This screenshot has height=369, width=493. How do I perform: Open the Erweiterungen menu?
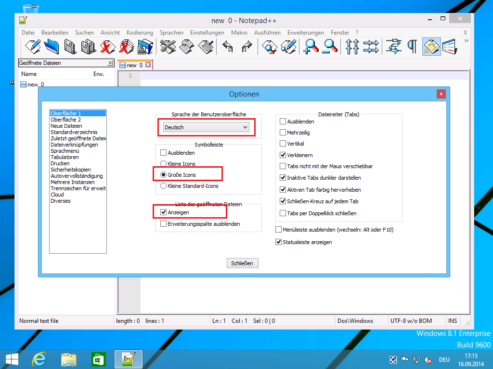coord(306,33)
